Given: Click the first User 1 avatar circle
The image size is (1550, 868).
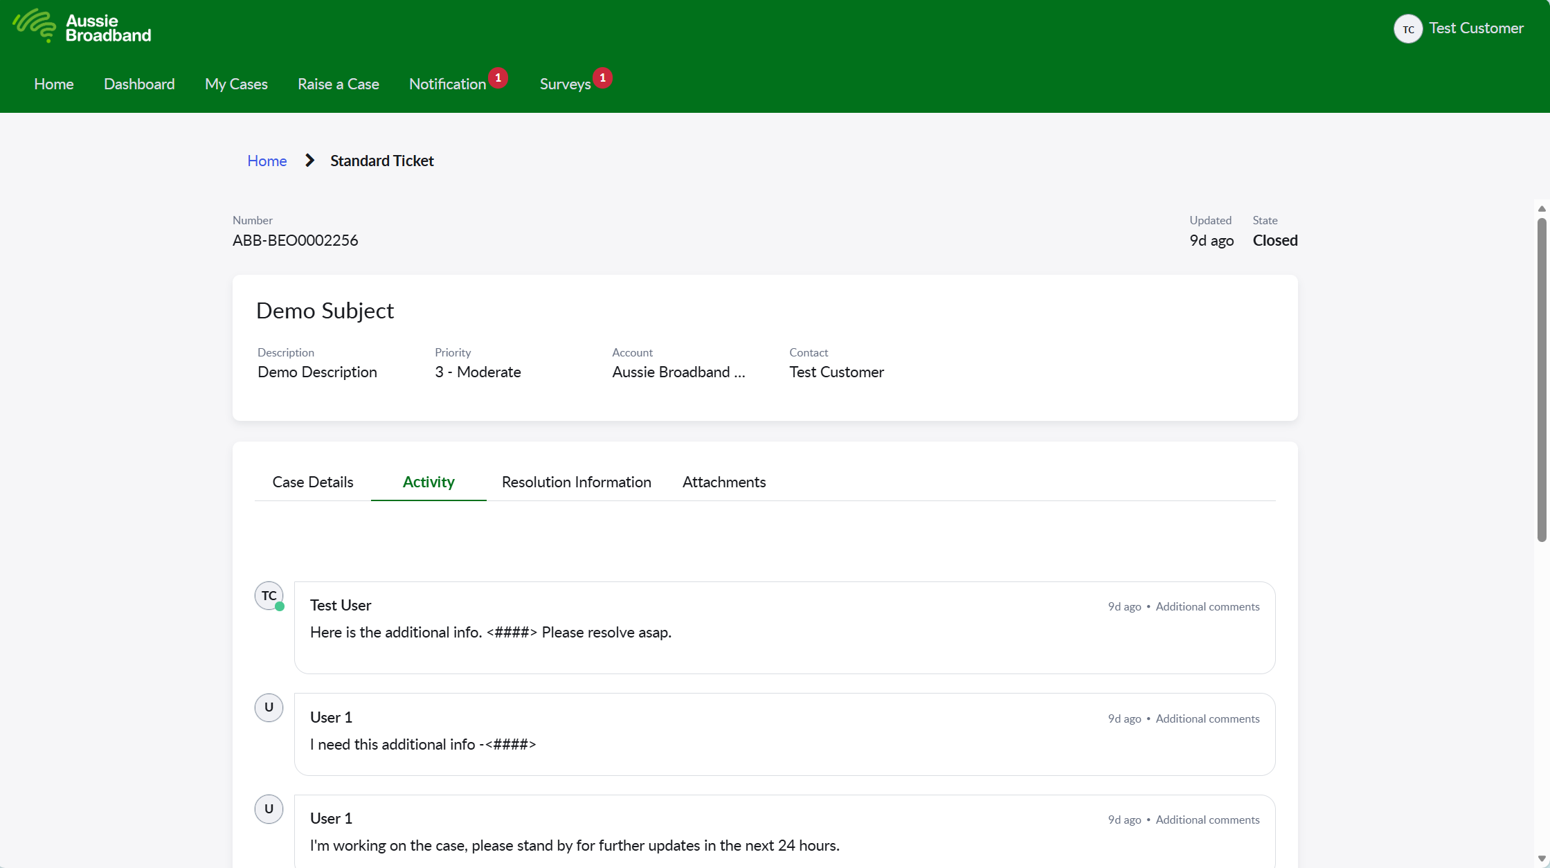Looking at the screenshot, I should pos(269,707).
